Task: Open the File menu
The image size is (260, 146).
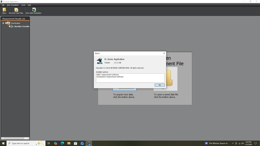Action: (3, 5)
